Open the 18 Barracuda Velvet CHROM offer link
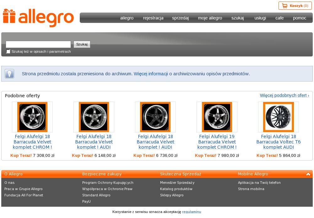Screen dimensions: 314x218 32,142
